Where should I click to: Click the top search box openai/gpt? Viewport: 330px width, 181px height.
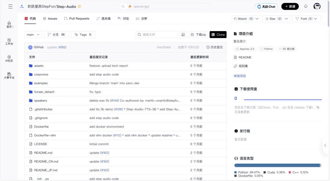coord(164,6)
